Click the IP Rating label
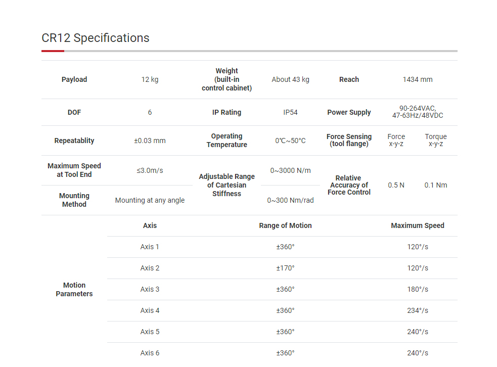The height and width of the screenshot is (367, 497). 227,112
